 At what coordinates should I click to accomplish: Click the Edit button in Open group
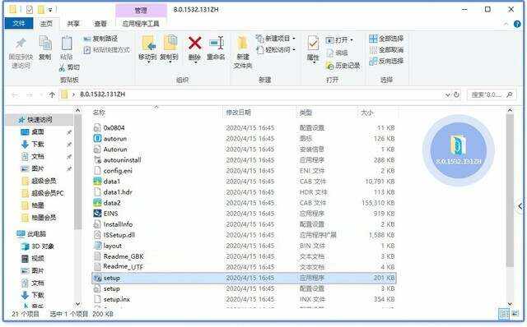point(337,53)
